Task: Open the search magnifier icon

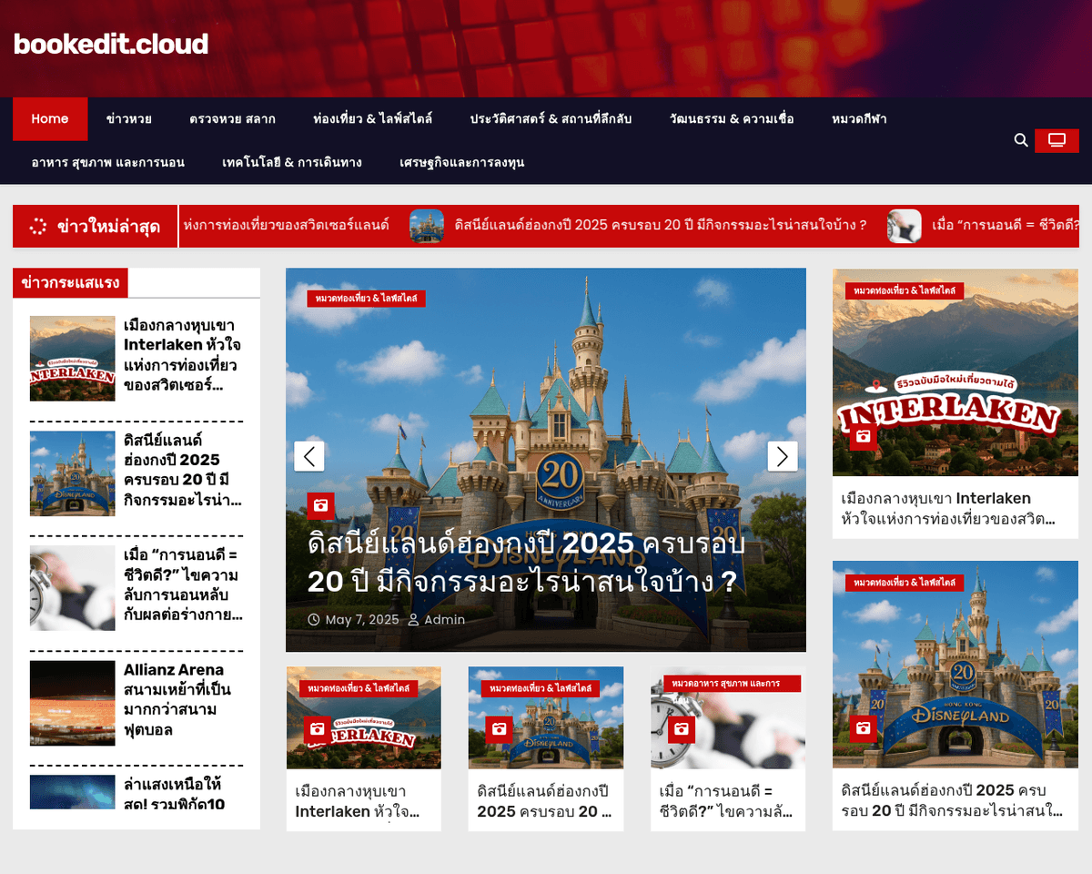Action: pyautogui.click(x=1021, y=140)
